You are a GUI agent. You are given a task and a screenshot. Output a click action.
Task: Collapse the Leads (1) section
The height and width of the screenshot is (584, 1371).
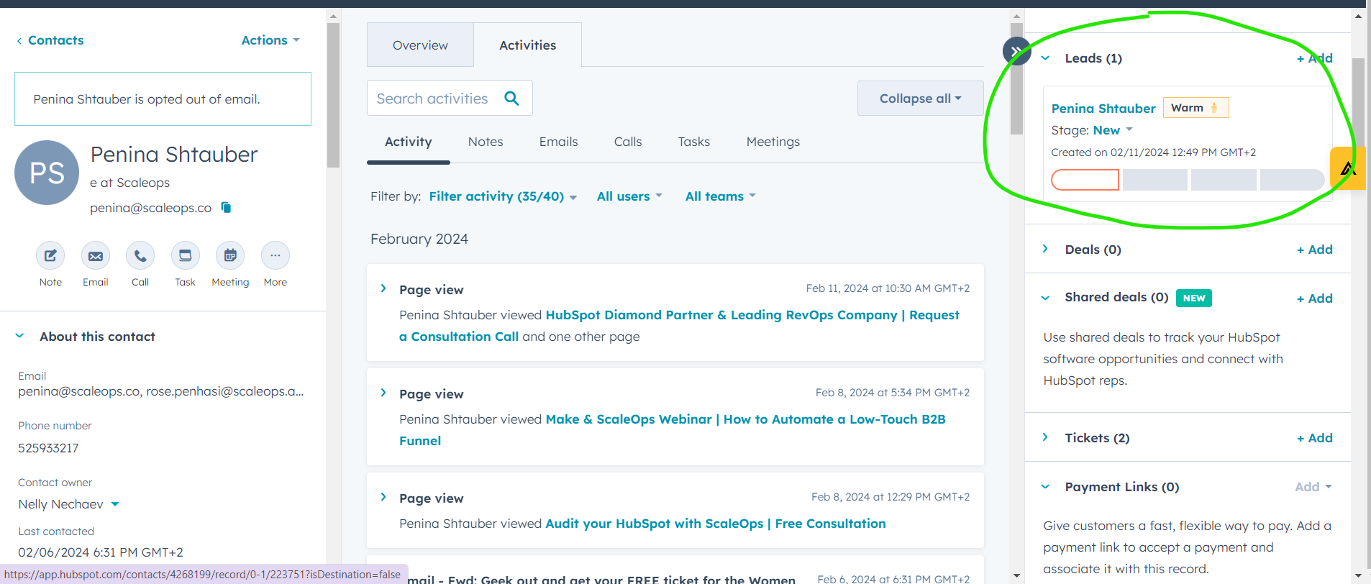point(1045,58)
